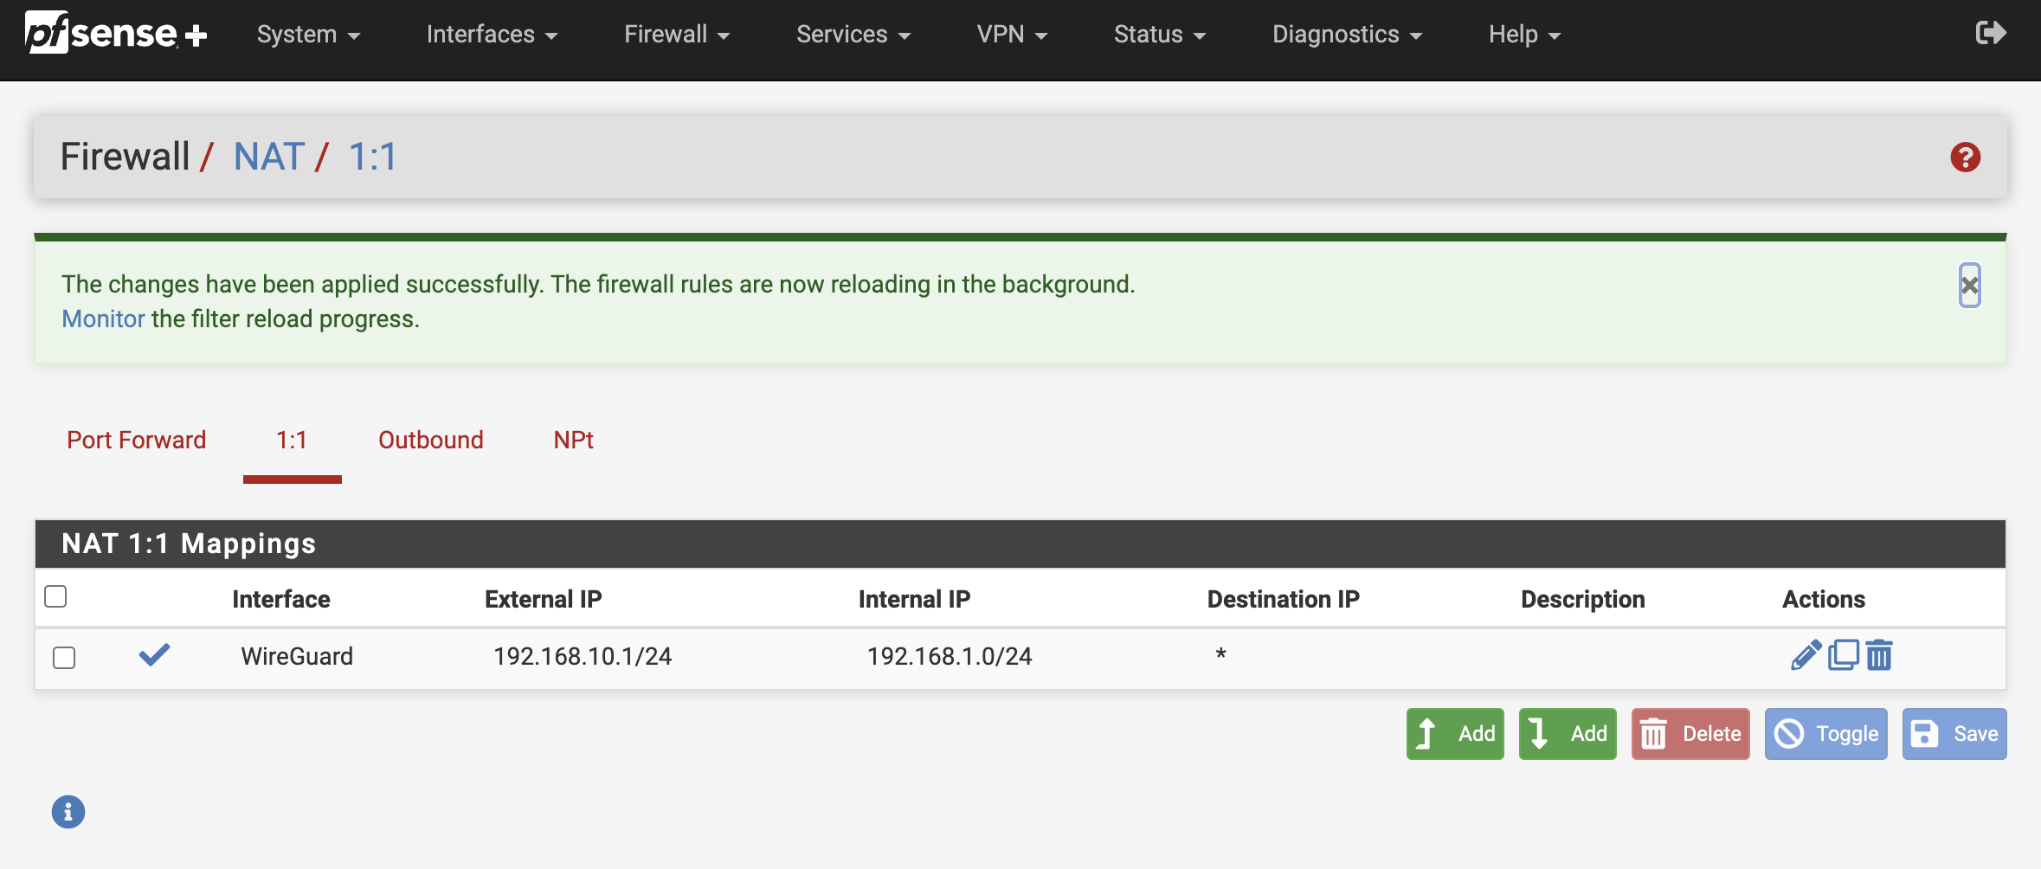This screenshot has height=869, width=2041.
Task: Switch to the Port Forward tab
Action: (x=137, y=440)
